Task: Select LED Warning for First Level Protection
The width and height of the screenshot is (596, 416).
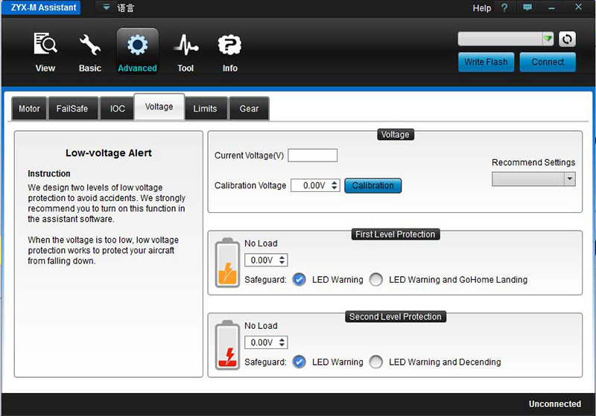Action: (x=299, y=279)
